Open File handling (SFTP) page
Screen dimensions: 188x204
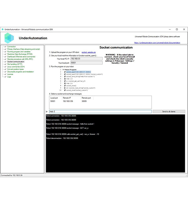[15, 64]
